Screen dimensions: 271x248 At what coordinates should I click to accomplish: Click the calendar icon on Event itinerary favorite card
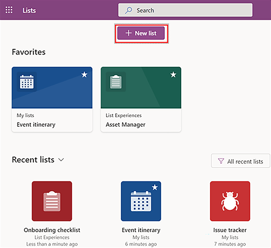pyautogui.click(x=27, y=82)
